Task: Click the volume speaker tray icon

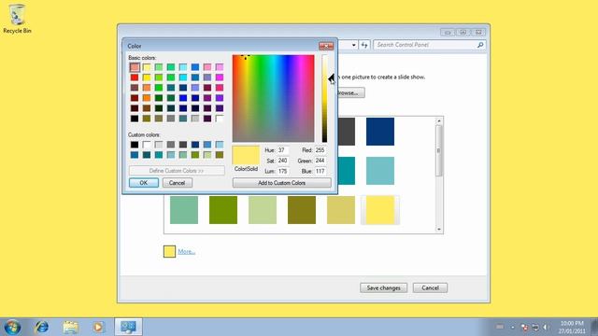Action: 546,327
